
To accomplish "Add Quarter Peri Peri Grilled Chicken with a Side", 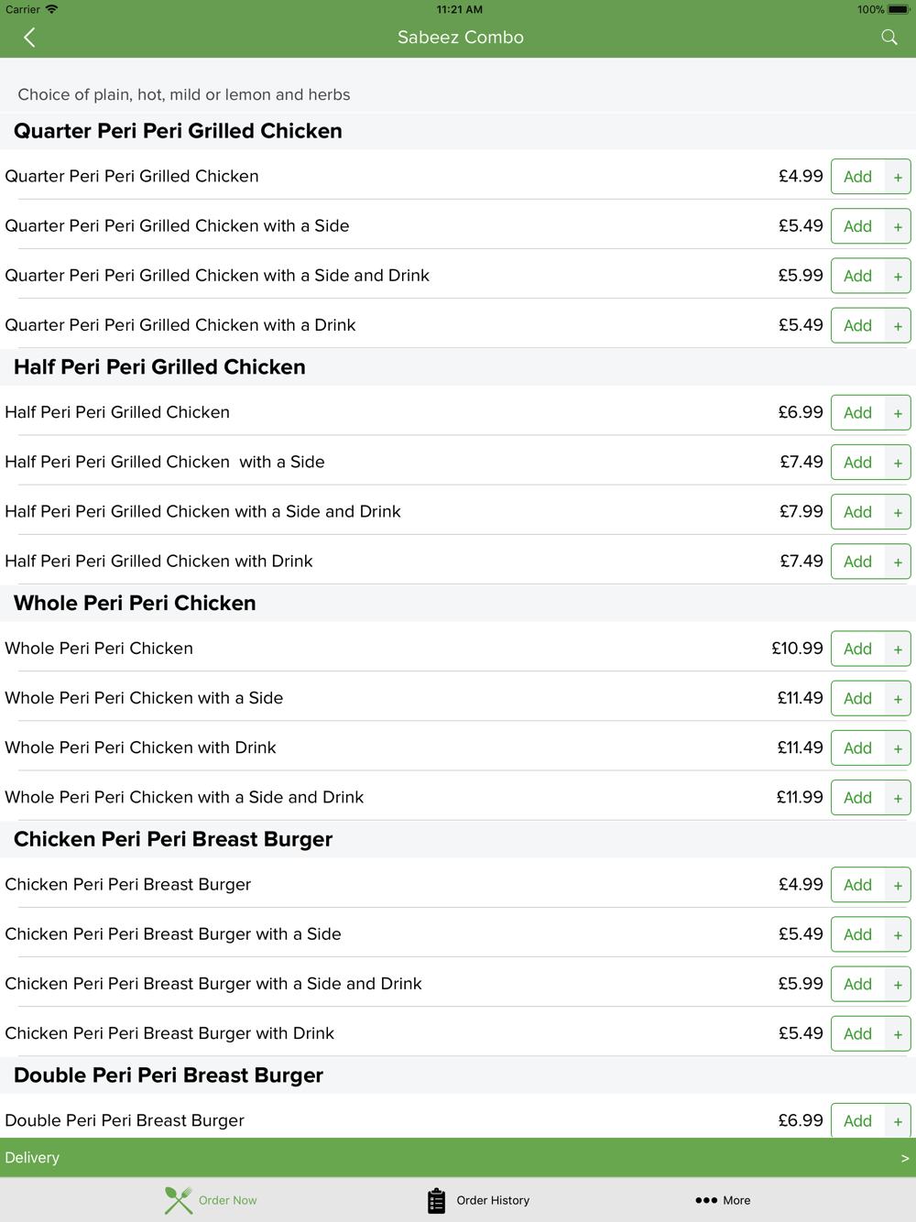I will [x=858, y=226].
